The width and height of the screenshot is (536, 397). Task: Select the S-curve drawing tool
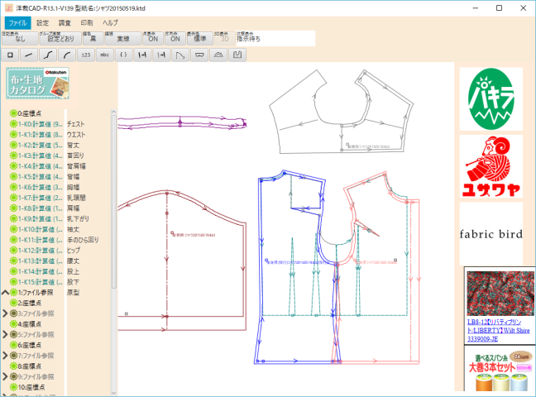click(x=48, y=55)
